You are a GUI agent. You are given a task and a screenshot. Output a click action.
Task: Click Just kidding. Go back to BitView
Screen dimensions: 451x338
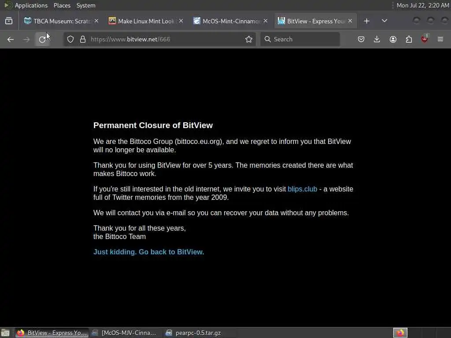[149, 252]
